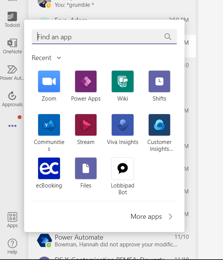The image size is (223, 260).
Task: Close the more apps ellipsis menu
Action: coord(12,126)
